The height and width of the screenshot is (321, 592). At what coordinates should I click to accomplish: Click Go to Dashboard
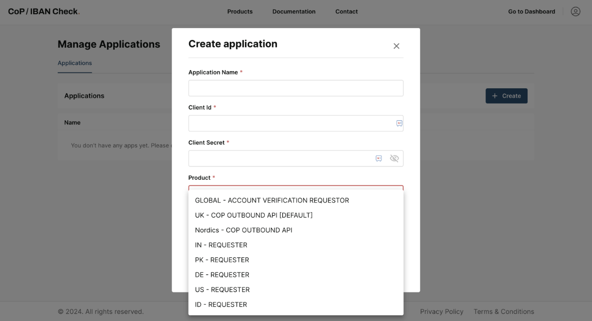point(531,11)
